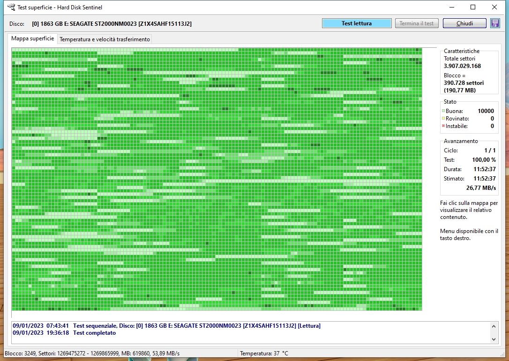Screen dimensions: 509x361
Task: Click the Chiudi button
Action: (464, 23)
